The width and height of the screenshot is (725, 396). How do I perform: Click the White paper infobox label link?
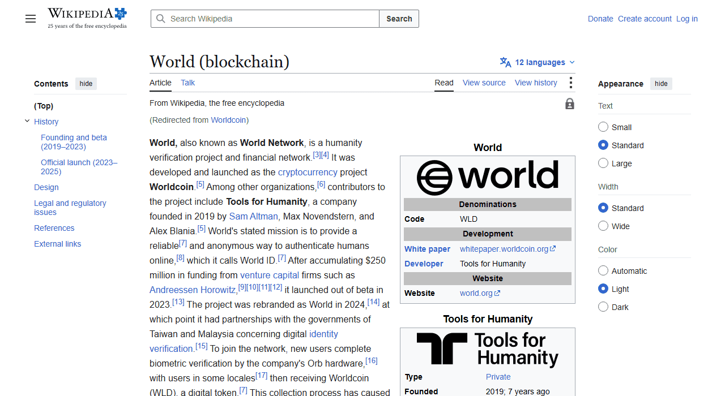(x=428, y=249)
